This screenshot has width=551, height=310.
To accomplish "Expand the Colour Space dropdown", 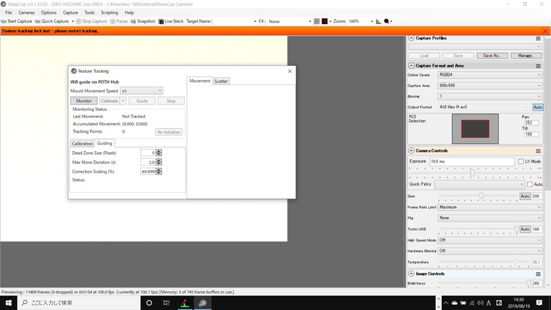I will (x=490, y=75).
